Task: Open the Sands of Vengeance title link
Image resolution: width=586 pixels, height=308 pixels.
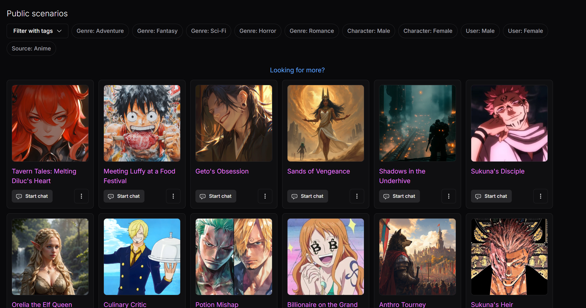Action: coord(318,171)
